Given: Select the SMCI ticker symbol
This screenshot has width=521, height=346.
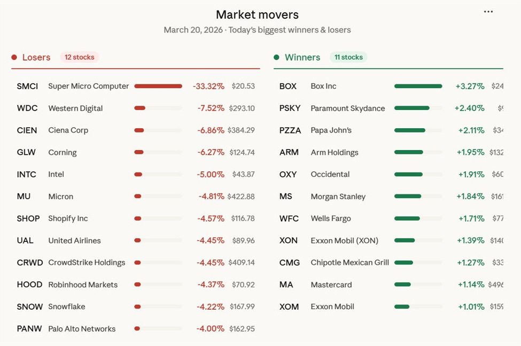Looking at the screenshot, I should [x=27, y=86].
